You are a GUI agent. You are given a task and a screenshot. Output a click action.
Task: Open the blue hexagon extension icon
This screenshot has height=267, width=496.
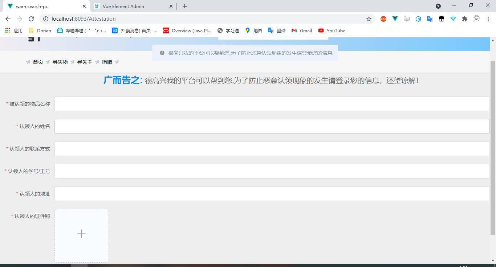(418, 19)
